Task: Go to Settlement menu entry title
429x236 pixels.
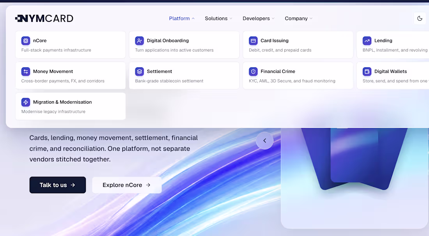Action: tap(160, 71)
